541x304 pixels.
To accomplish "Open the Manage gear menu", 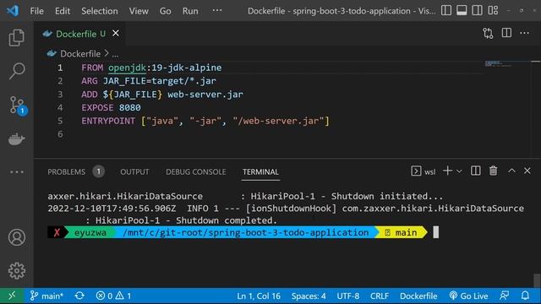I will tap(17, 271).
